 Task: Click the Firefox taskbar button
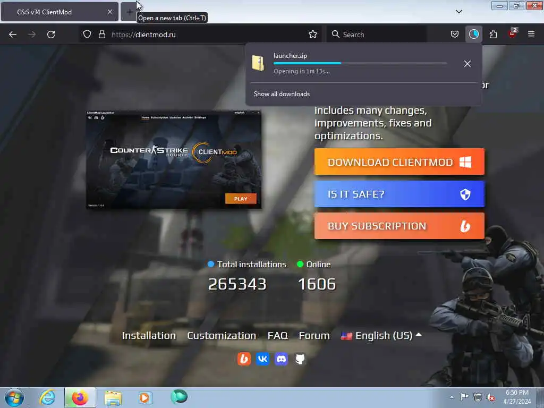point(80,397)
